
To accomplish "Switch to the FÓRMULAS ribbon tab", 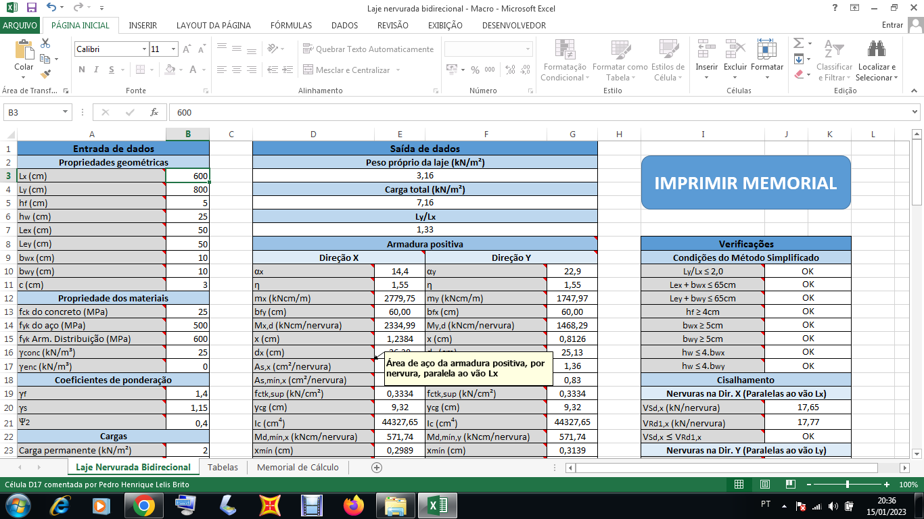I will click(x=291, y=25).
